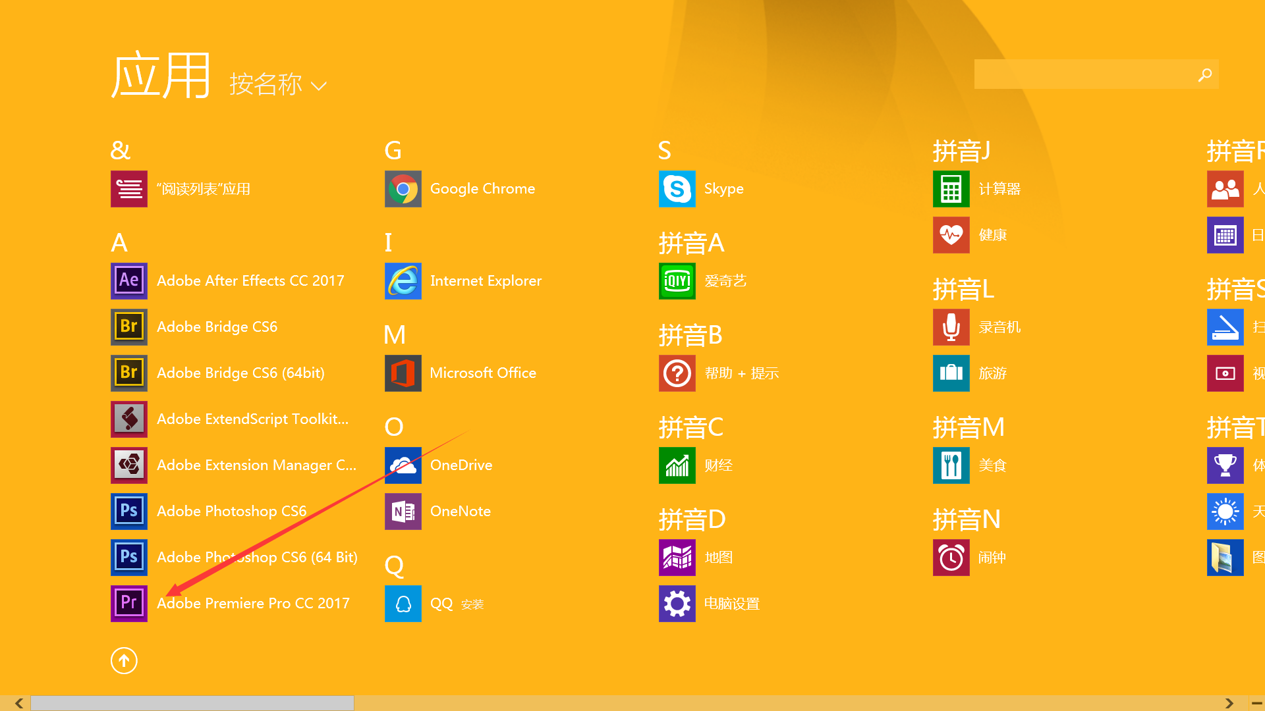The height and width of the screenshot is (711, 1265).
Task: Click the 拼音C group header
Action: tap(691, 427)
